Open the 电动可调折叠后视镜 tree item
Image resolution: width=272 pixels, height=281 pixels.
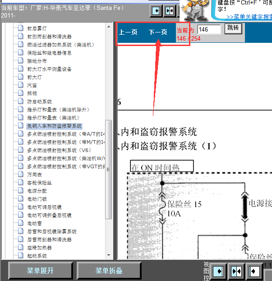tap(49, 215)
